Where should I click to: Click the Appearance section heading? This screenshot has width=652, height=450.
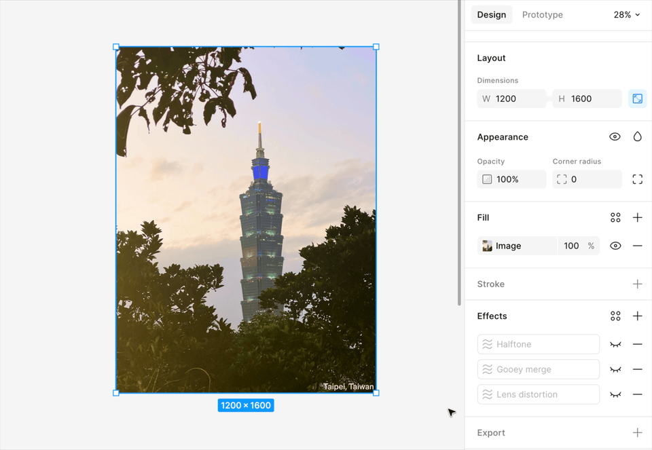point(503,136)
